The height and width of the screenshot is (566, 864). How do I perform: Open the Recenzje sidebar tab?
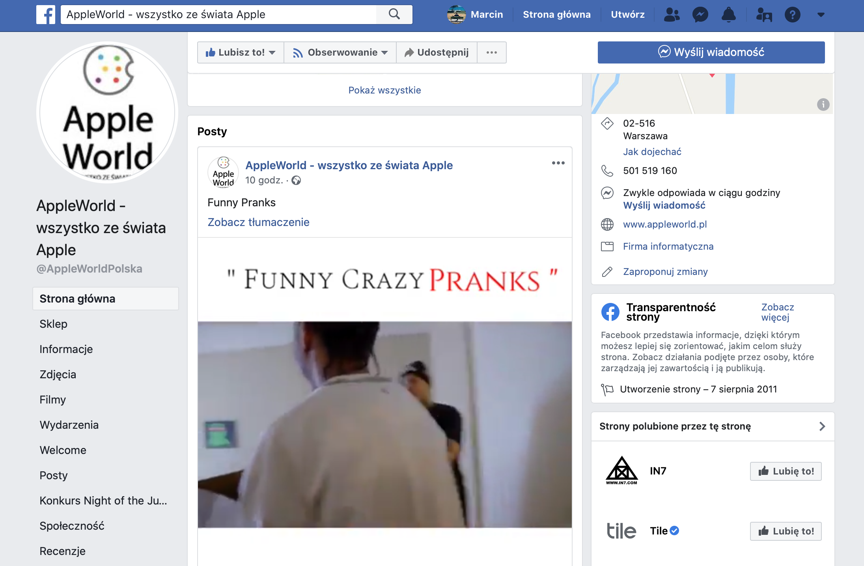pos(63,551)
